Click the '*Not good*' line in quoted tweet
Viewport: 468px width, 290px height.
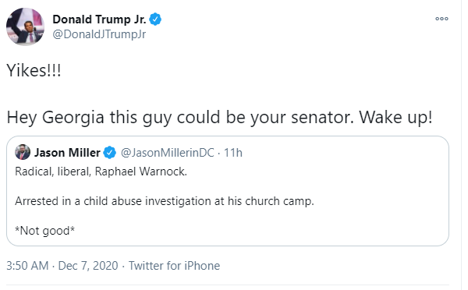click(44, 231)
